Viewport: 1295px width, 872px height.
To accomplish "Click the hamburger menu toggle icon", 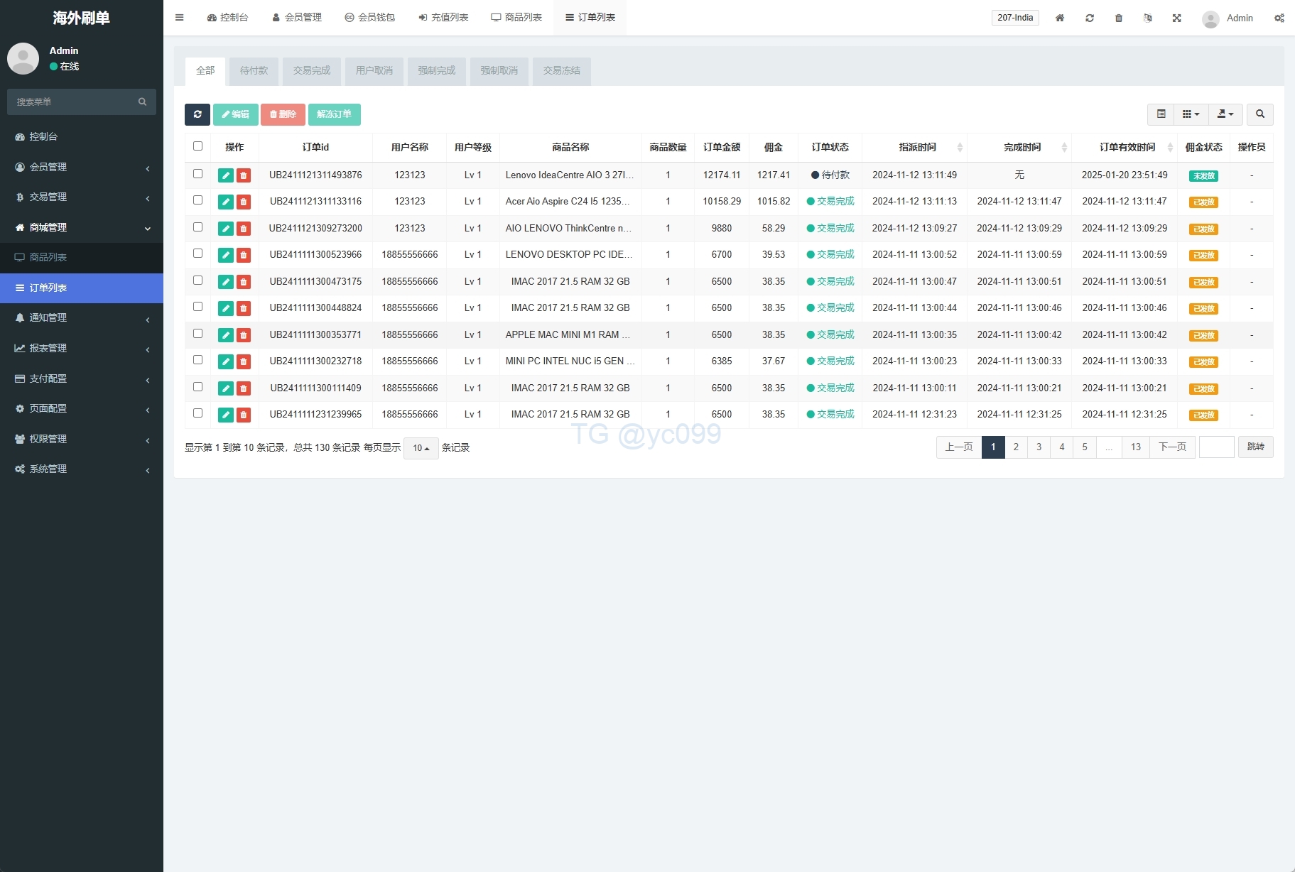I will 180,18.
